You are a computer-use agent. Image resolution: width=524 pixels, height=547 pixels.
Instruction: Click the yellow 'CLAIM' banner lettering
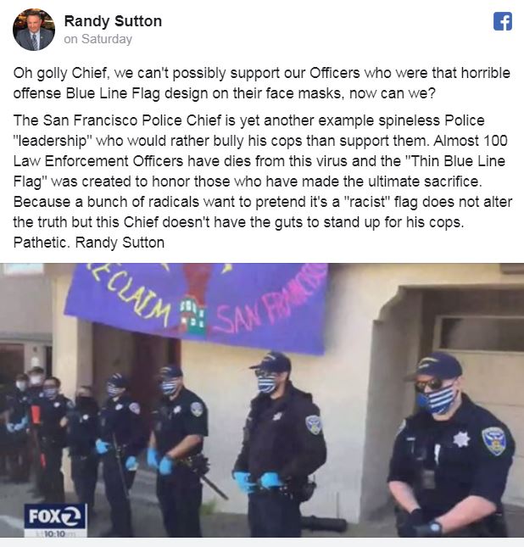[x=132, y=295]
